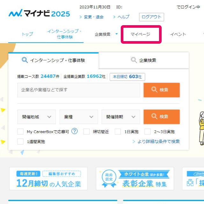Click the マイナビ2025 logo
204x204 pixels.
click(39, 13)
